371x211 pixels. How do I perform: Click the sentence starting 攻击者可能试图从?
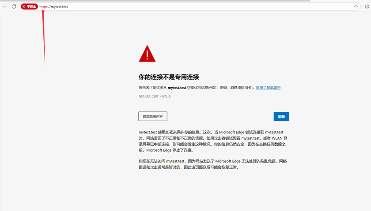197,88
